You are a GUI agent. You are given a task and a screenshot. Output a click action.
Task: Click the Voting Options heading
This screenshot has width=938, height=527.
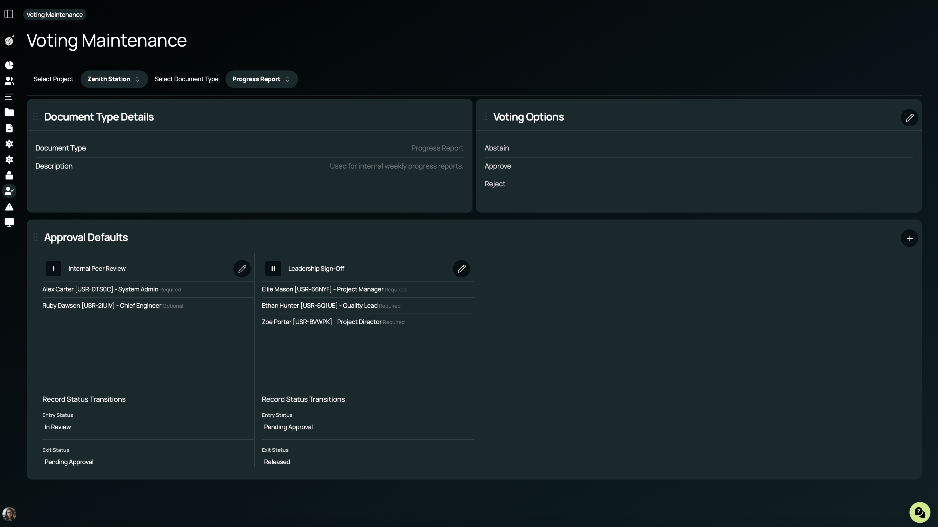tap(528, 117)
